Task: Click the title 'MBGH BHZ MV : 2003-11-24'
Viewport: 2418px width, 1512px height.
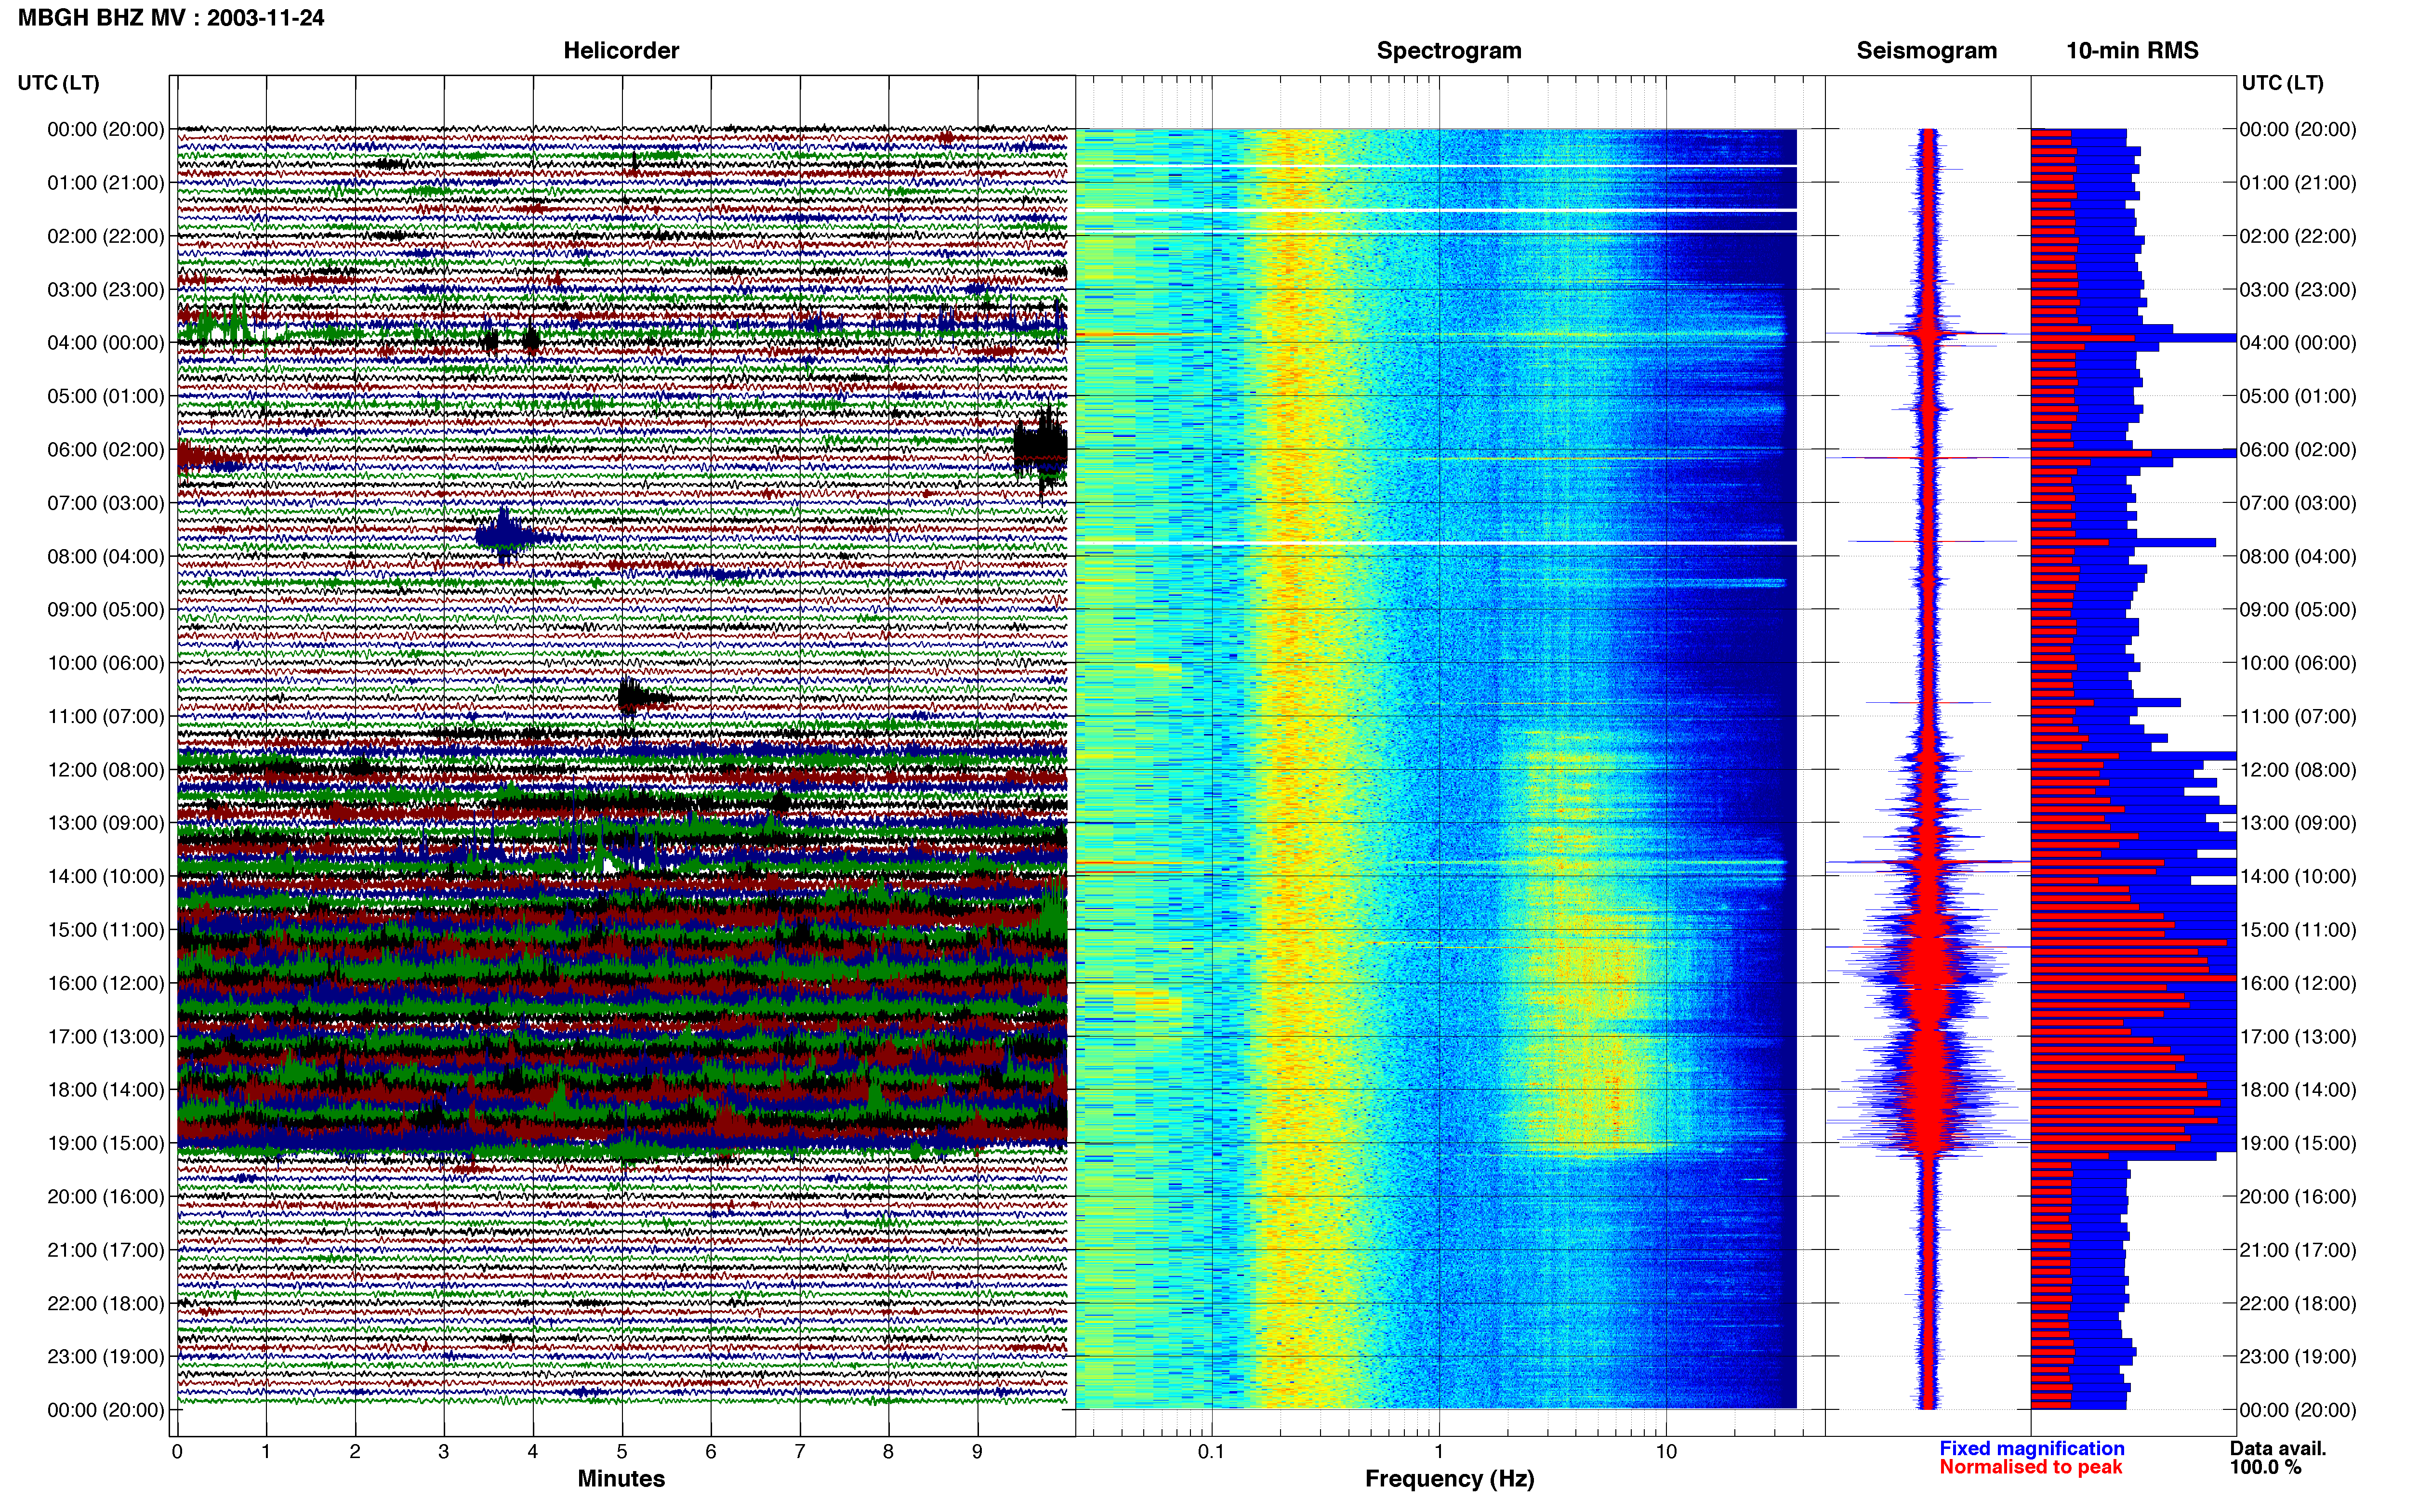Action: [171, 18]
